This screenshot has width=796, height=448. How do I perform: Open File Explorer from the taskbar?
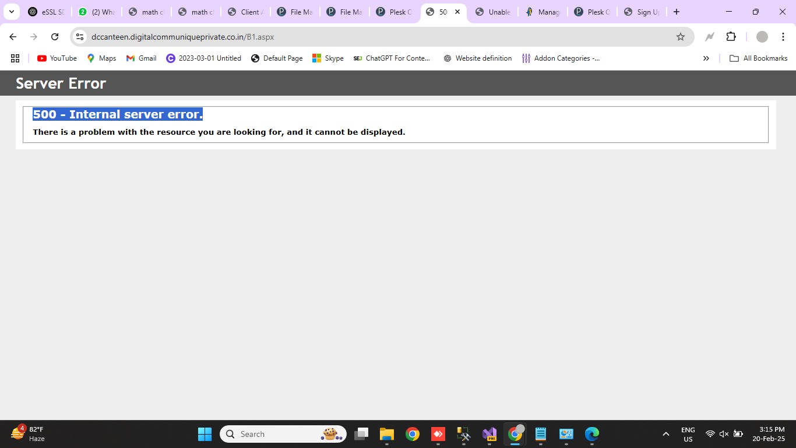386,434
